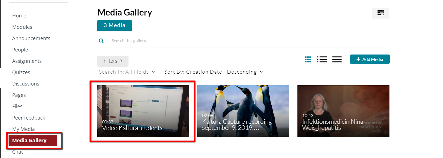The height and width of the screenshot is (158, 443).
Task: Open the Quizzes link
Action: point(21,72)
